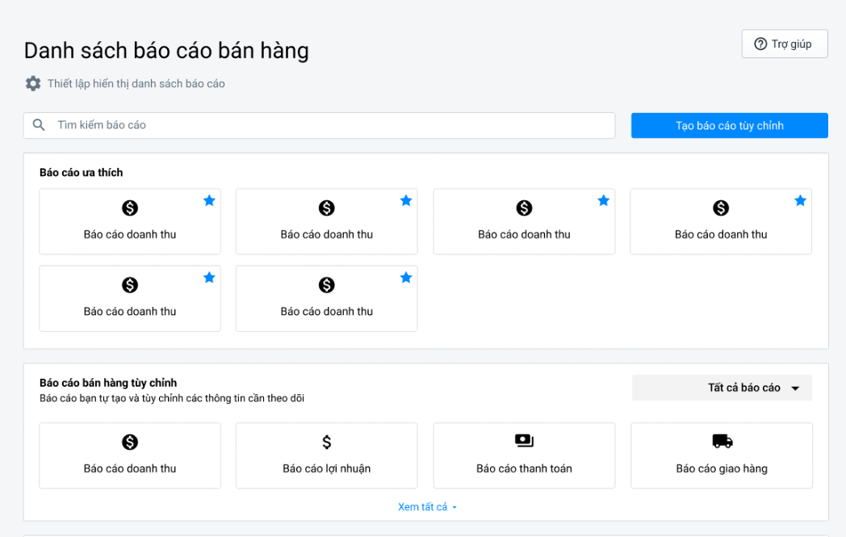Click the coin icon in custom sales reports

point(130,442)
